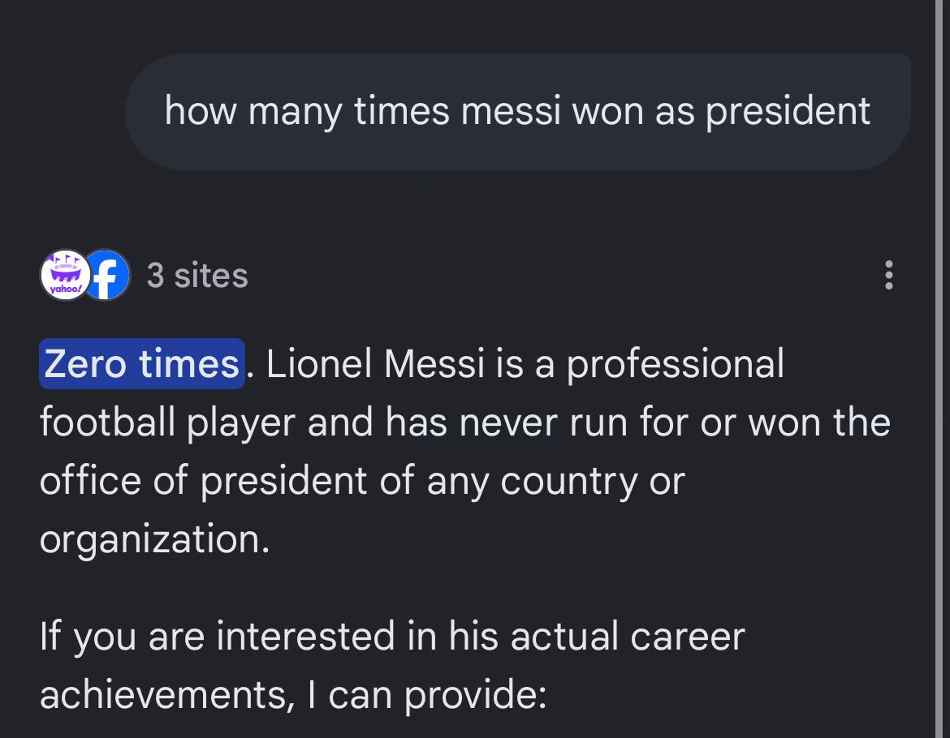Click the vertical scrollbar on the right edge

click(x=942, y=369)
